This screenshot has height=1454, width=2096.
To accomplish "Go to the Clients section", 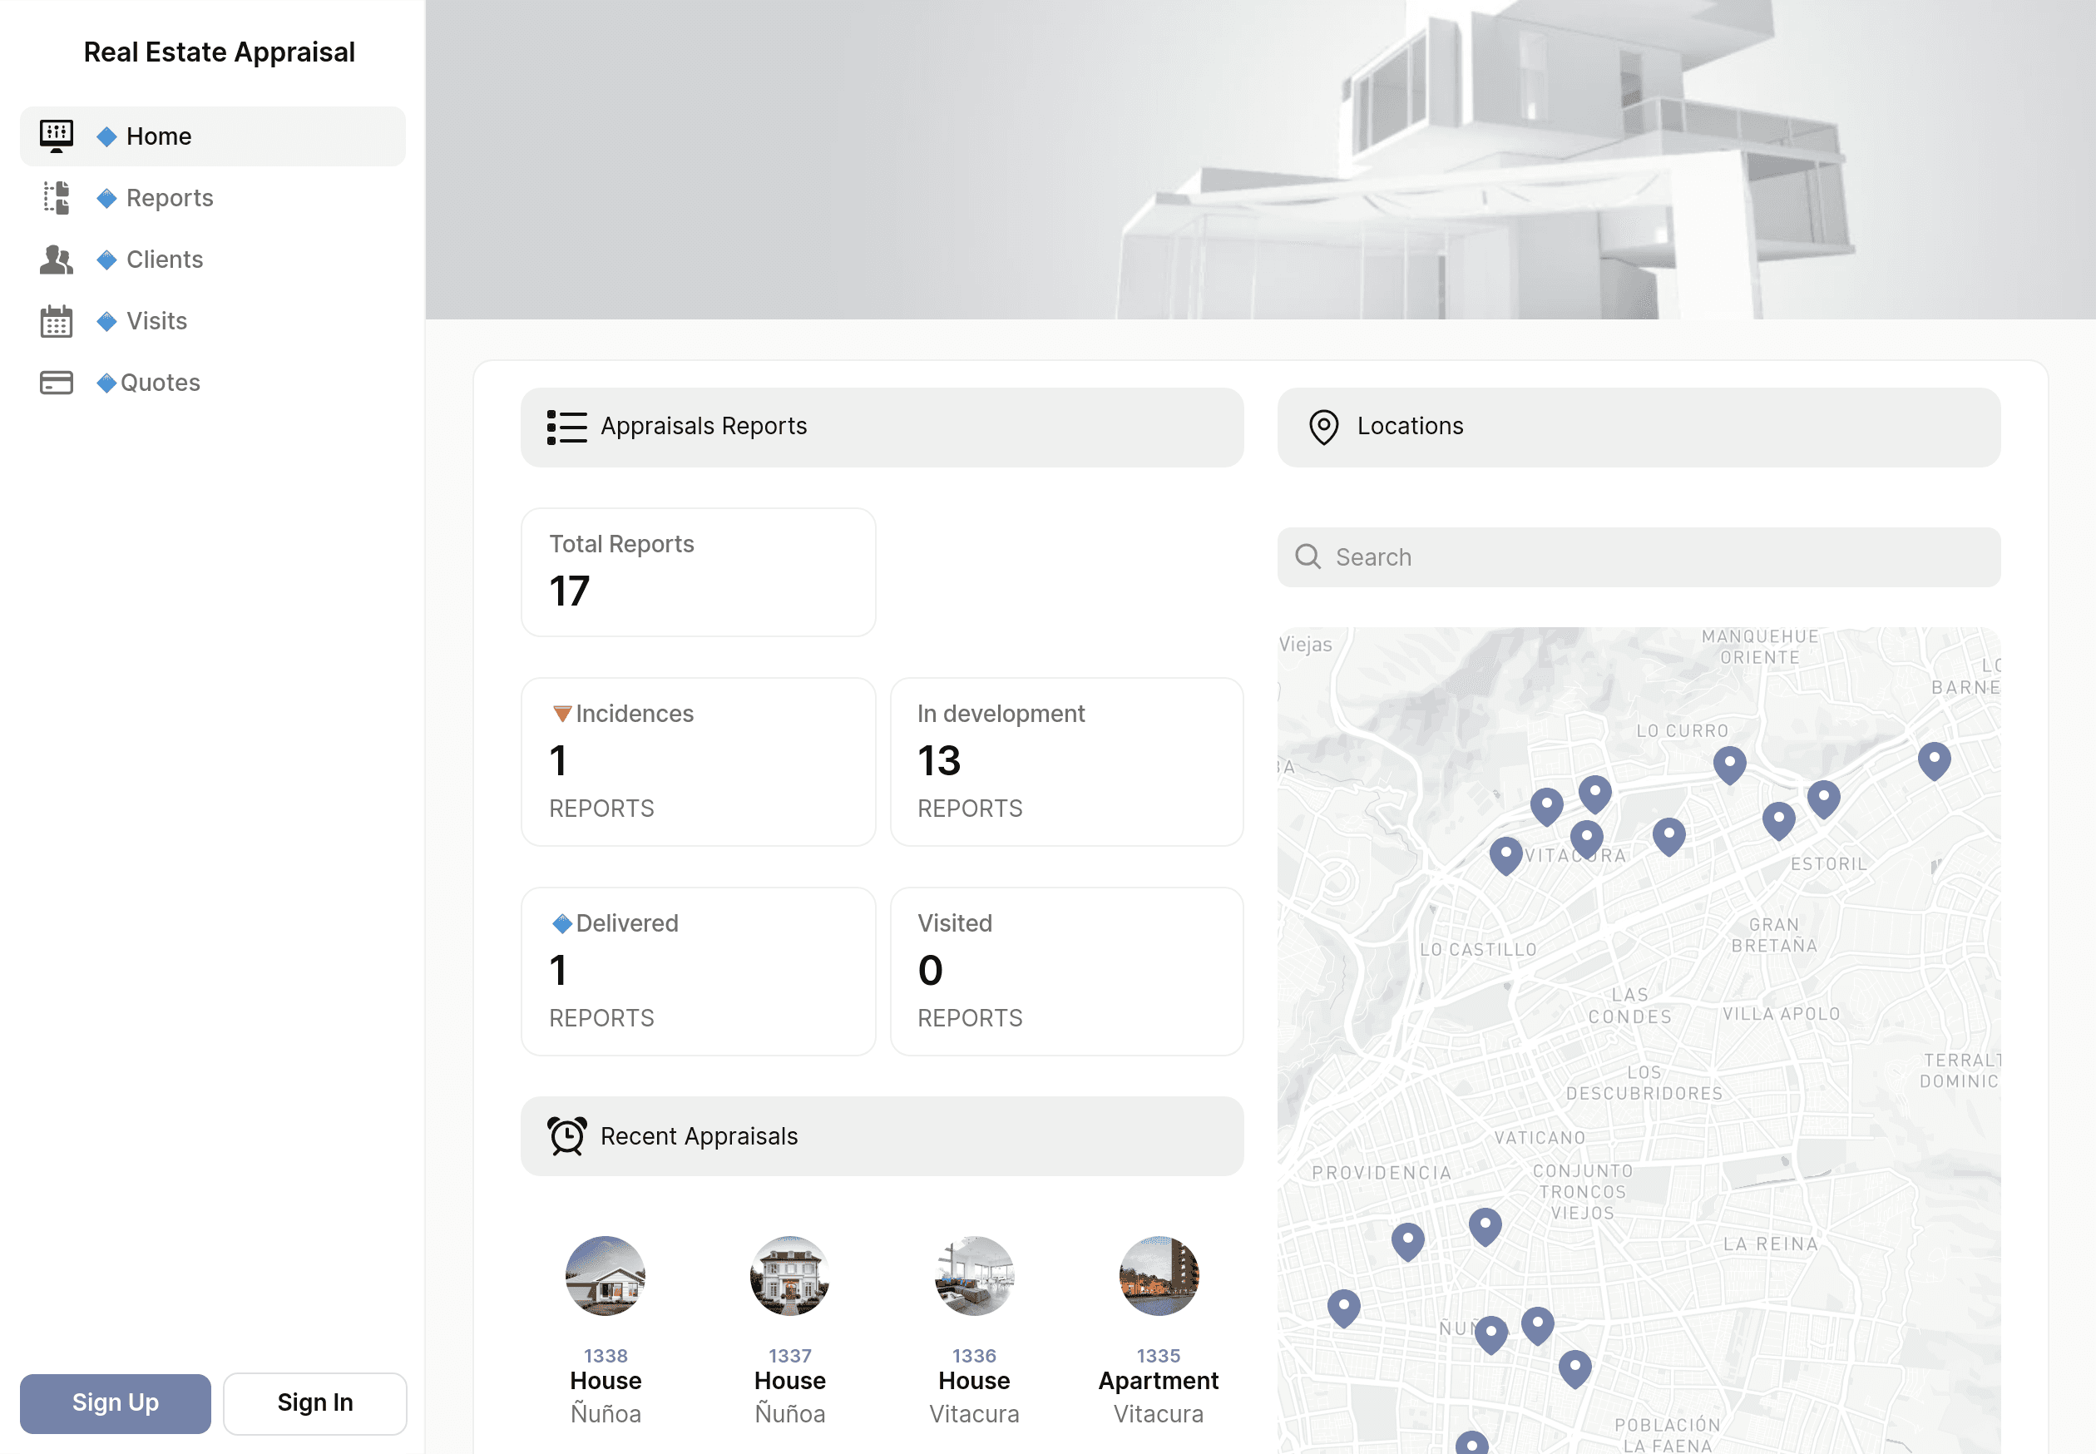I will click(x=212, y=260).
